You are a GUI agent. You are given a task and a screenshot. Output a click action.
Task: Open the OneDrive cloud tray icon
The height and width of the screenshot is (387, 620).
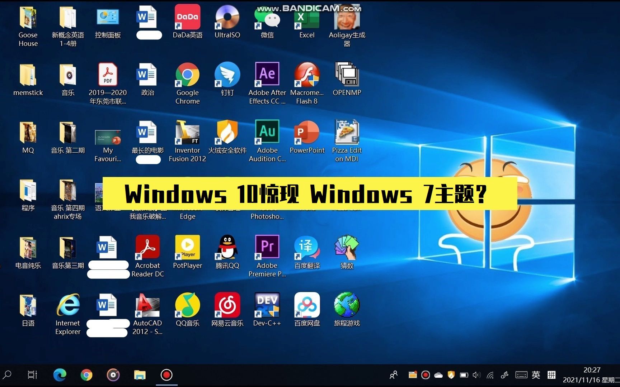(x=438, y=375)
